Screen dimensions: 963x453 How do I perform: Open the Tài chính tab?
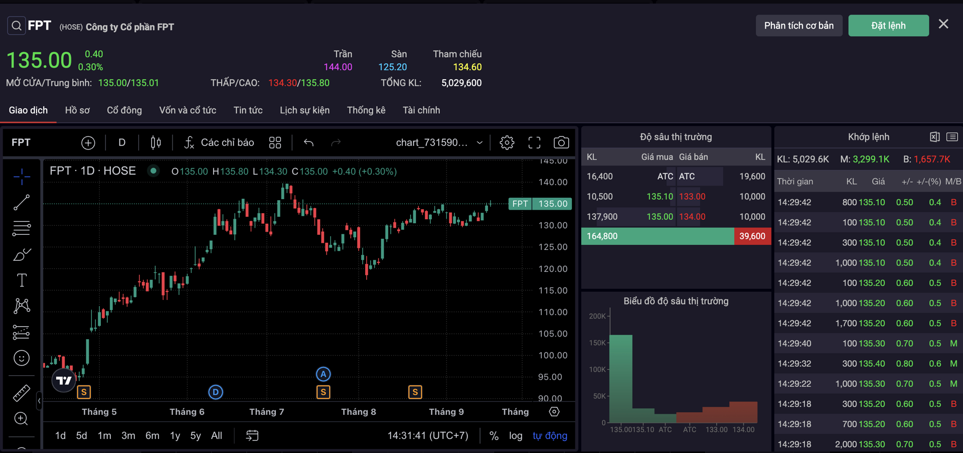421,110
